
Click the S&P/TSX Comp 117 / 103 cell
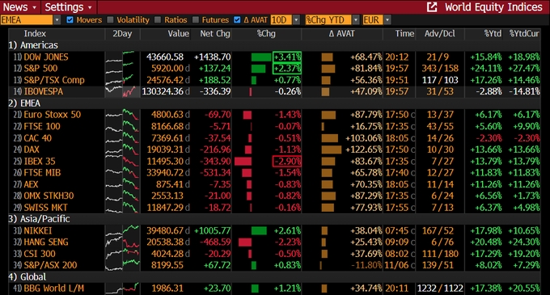tap(440, 80)
